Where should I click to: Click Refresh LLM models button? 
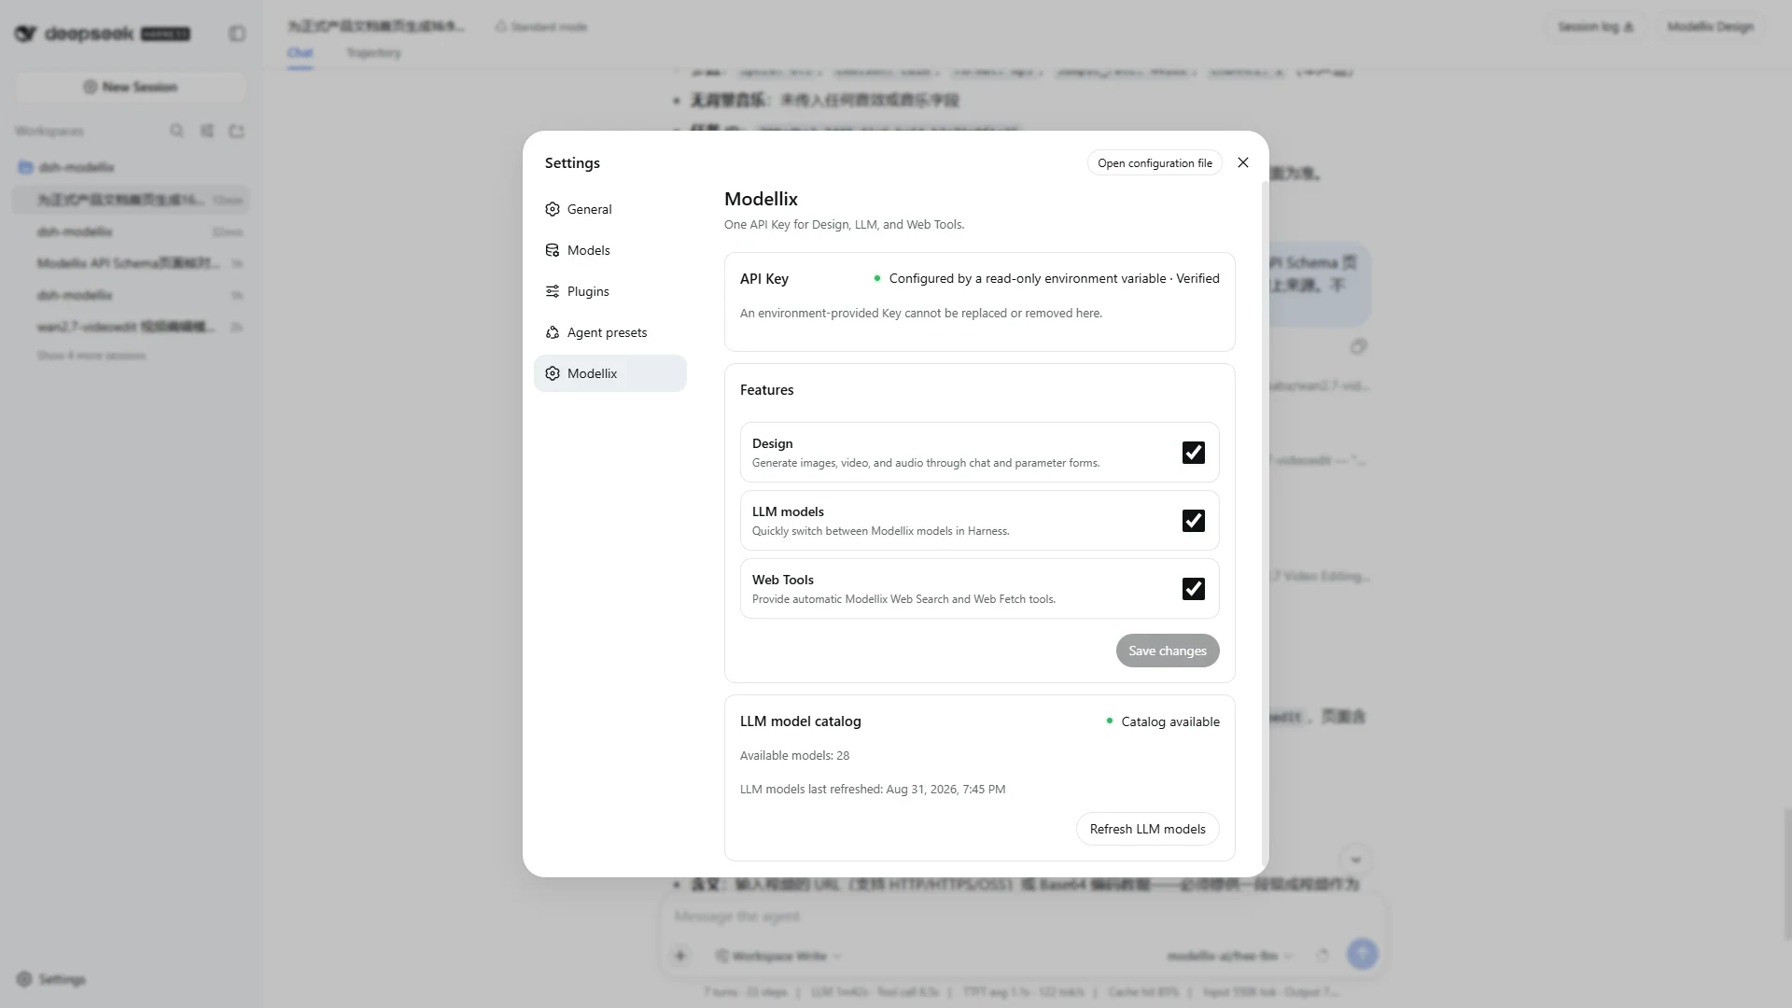click(x=1147, y=829)
